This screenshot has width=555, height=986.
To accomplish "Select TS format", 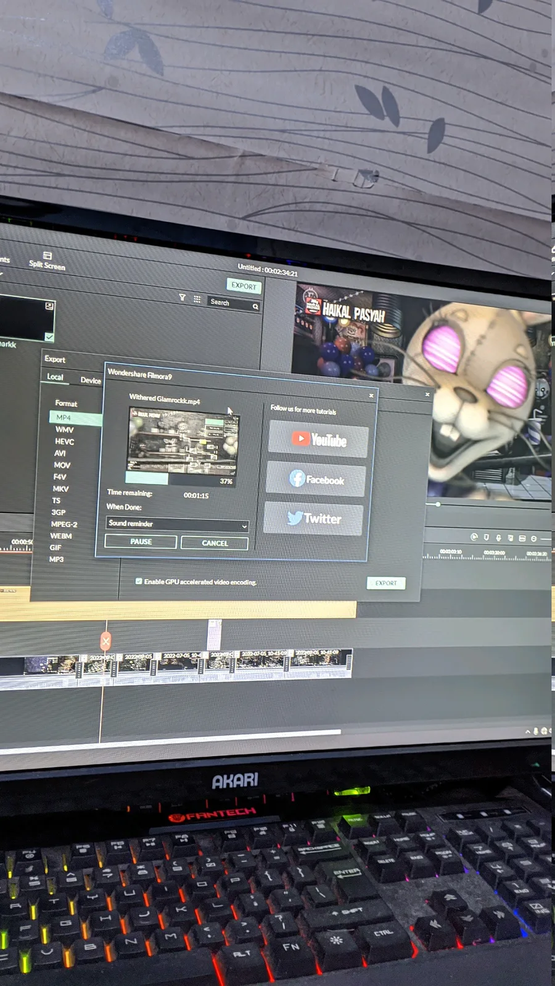I will click(56, 500).
